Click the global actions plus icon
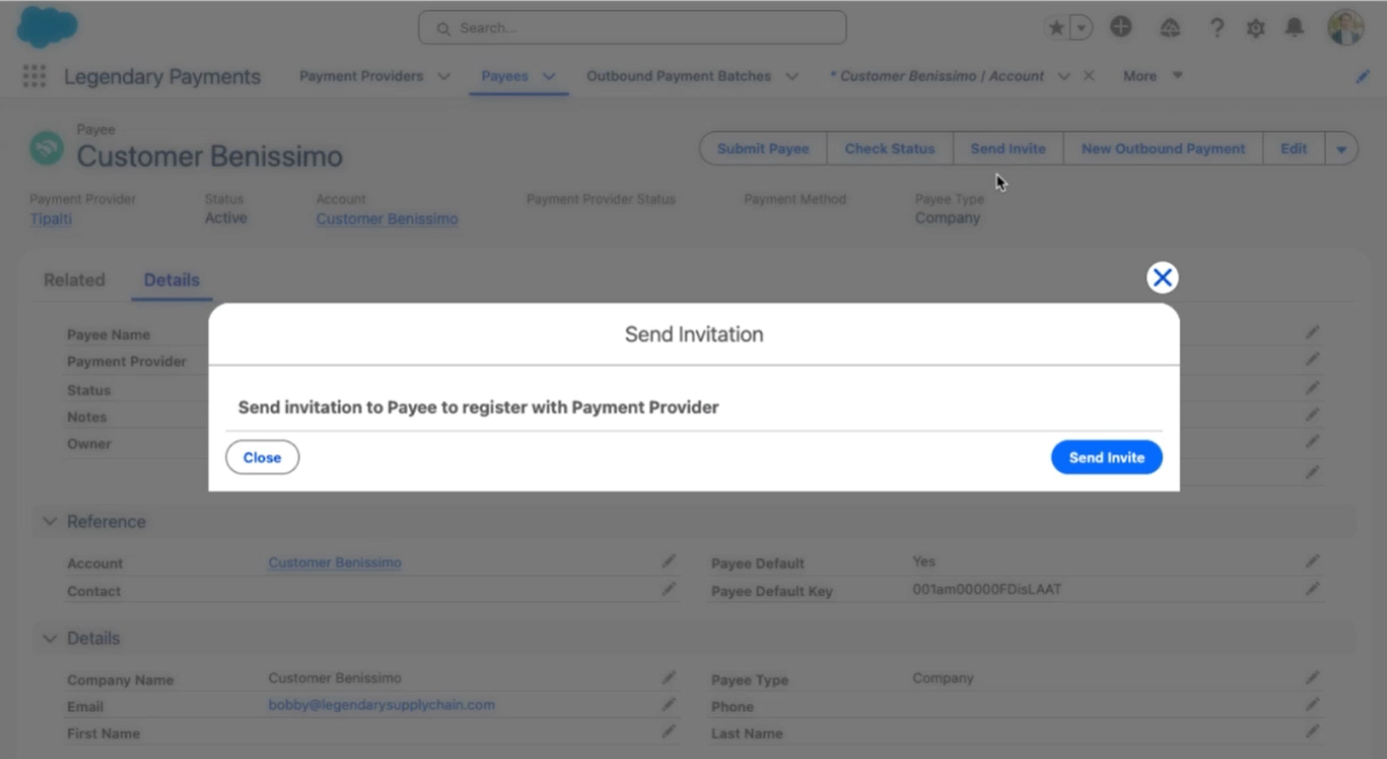 coord(1121,27)
